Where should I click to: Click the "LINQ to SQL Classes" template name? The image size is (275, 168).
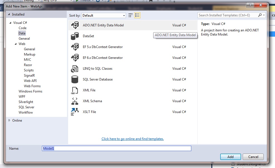click(98, 69)
